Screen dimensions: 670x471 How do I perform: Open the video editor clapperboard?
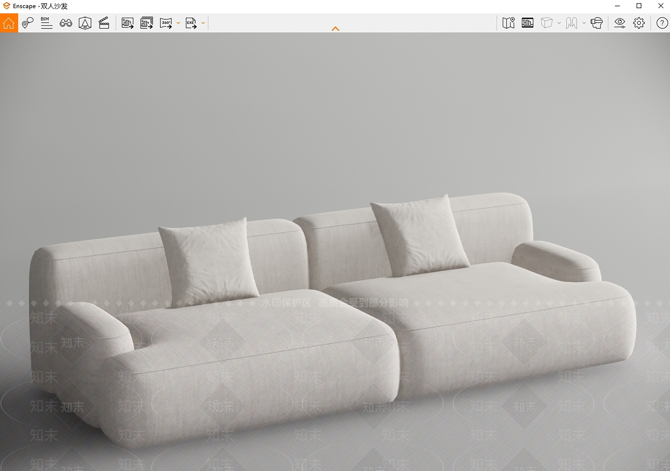pos(104,23)
